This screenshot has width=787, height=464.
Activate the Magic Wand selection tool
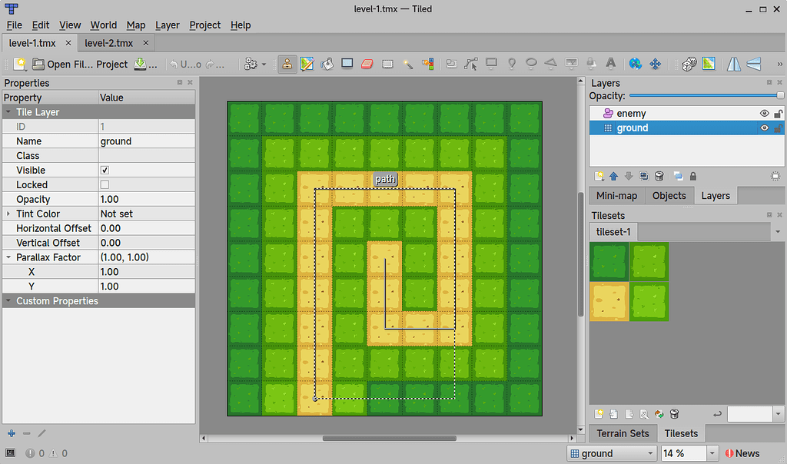408,65
